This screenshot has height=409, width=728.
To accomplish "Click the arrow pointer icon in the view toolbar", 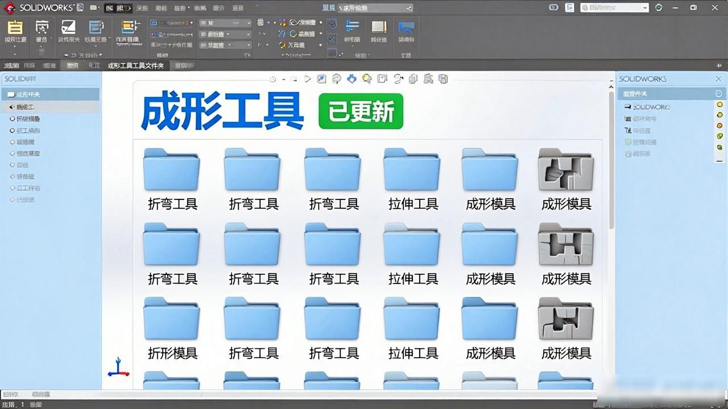I will point(308,79).
